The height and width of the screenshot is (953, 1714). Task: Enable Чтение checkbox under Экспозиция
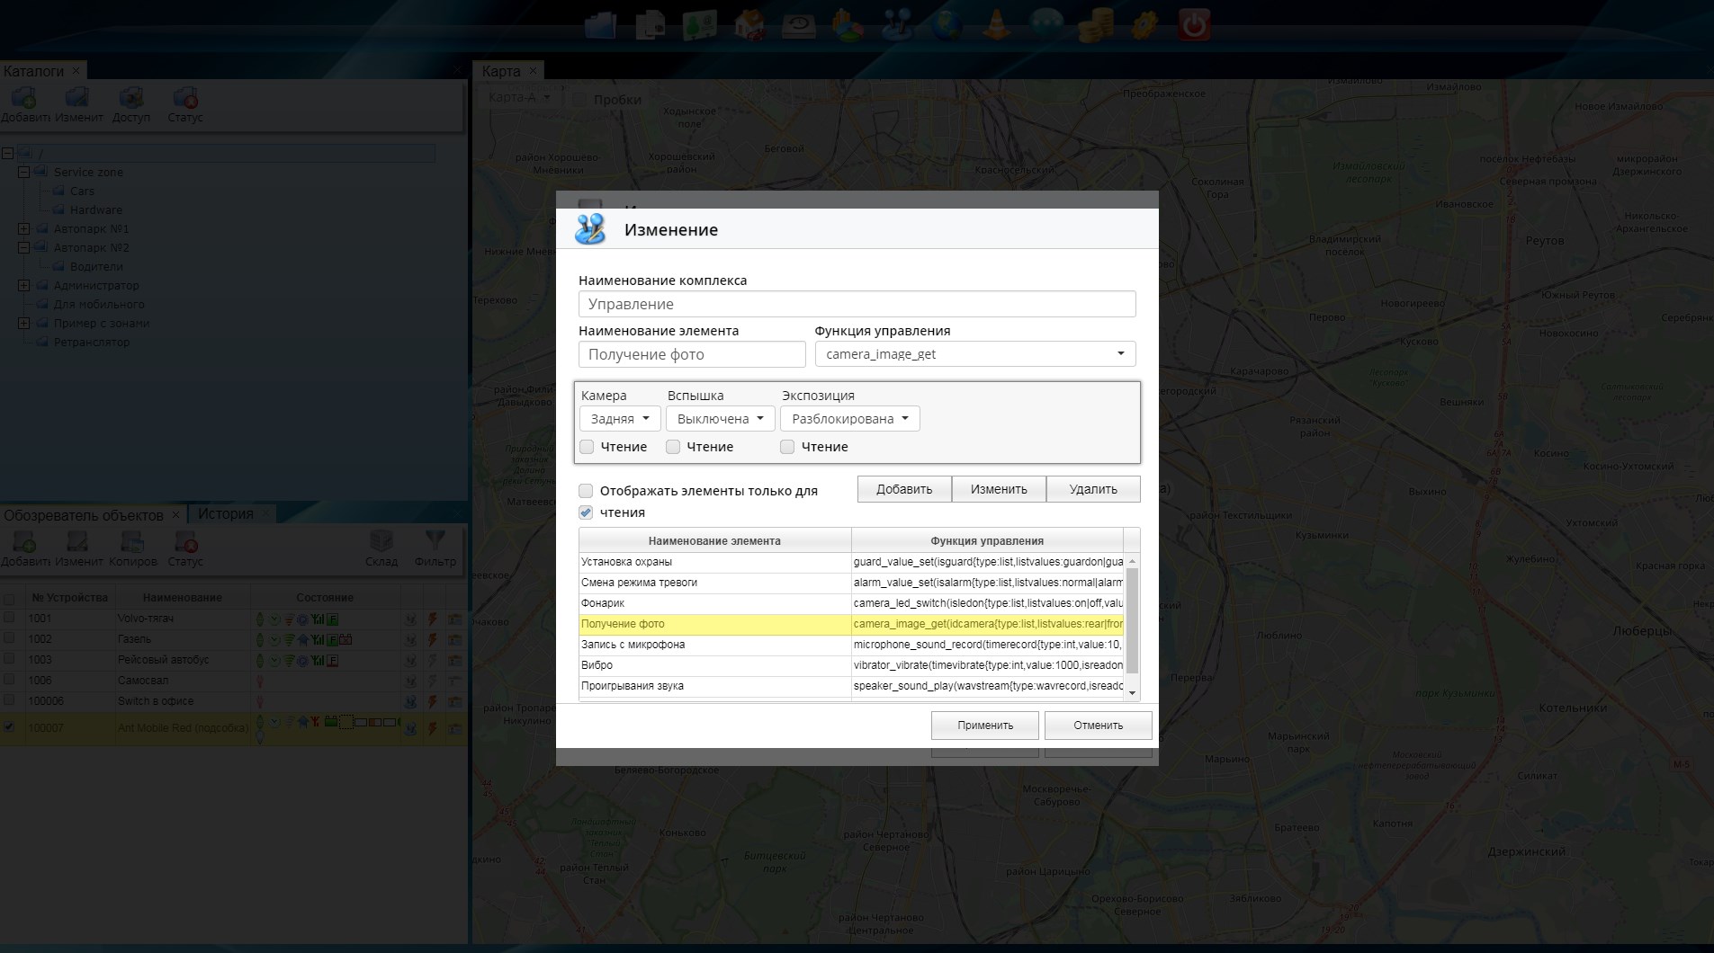click(787, 447)
